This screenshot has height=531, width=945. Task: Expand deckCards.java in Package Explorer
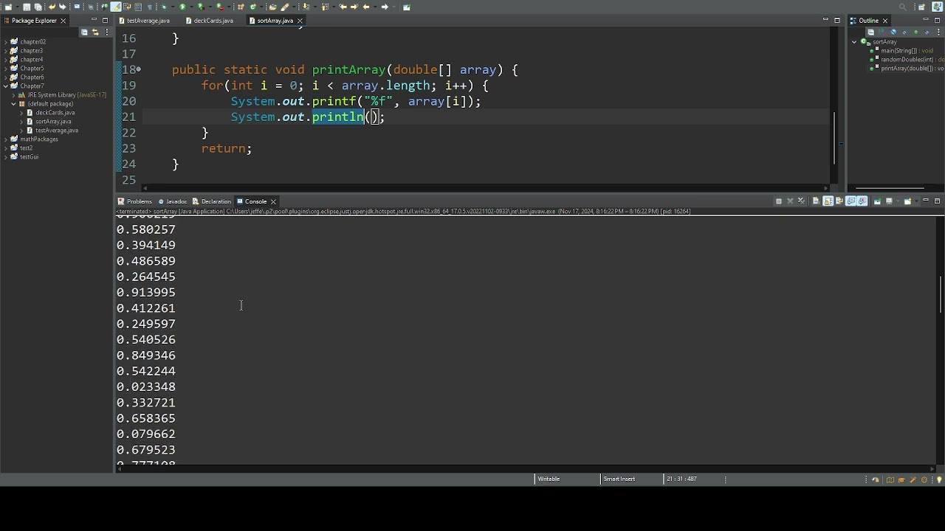(21, 113)
